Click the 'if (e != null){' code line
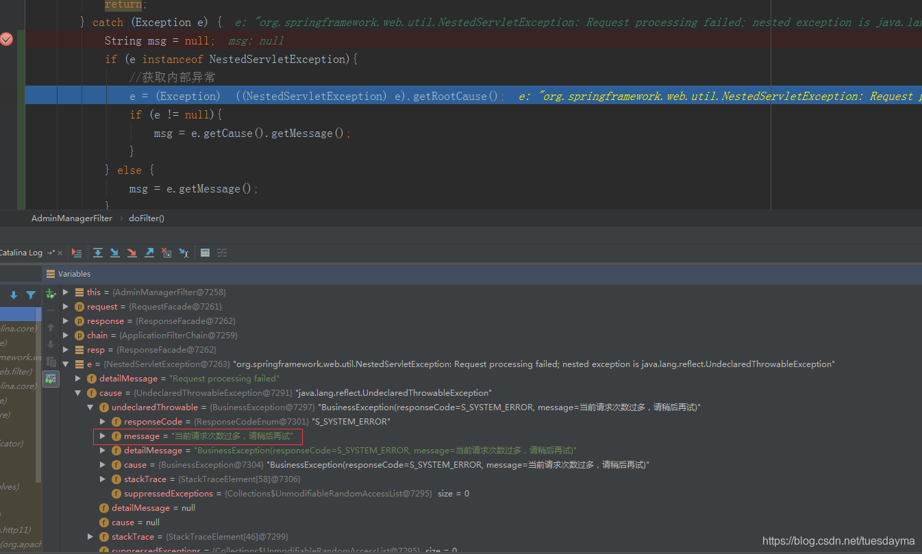 pos(176,114)
